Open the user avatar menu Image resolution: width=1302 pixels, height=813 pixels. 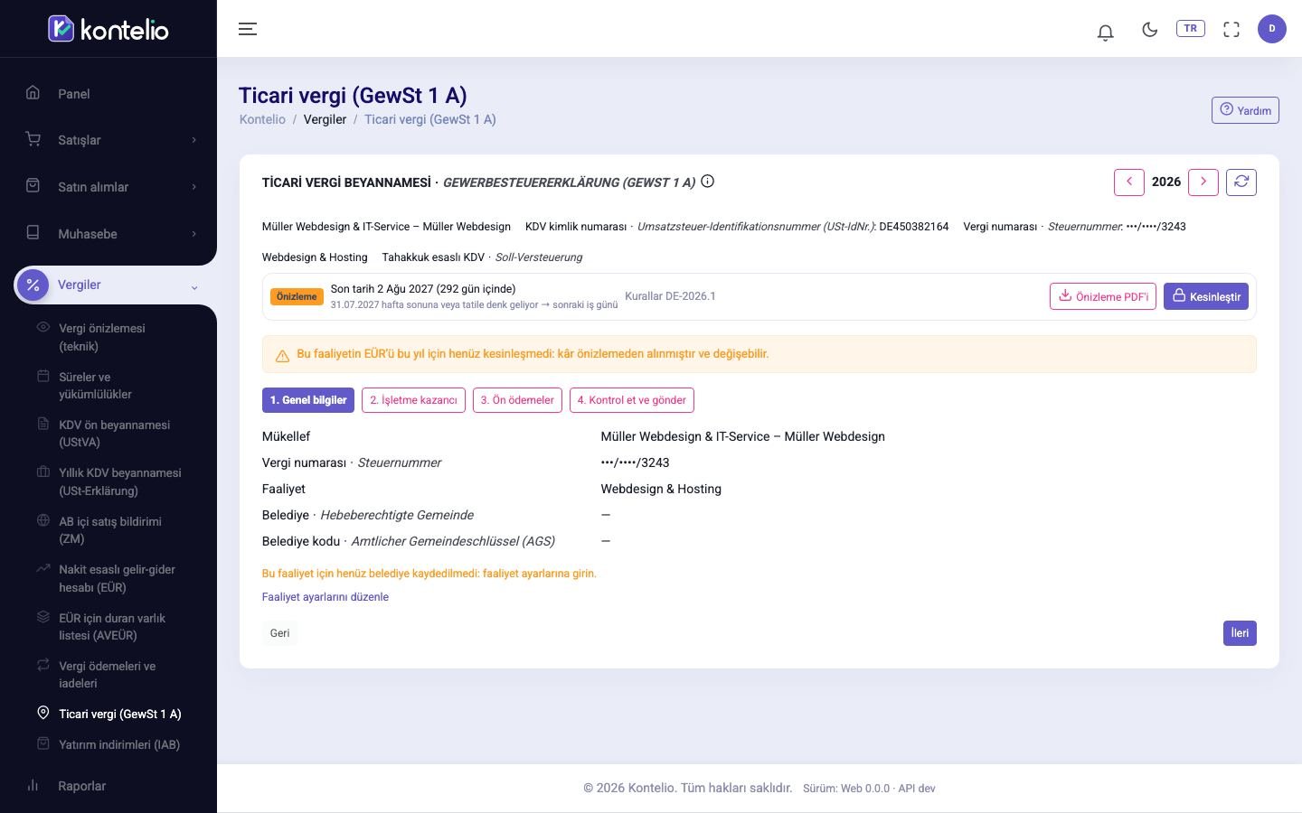1272,29
